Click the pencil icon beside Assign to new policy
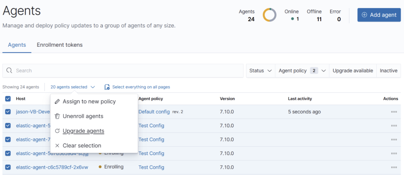 click(x=57, y=102)
